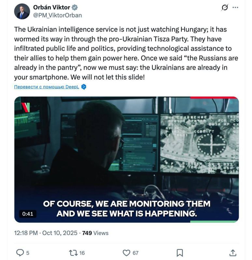The height and width of the screenshot is (260, 252).
Task: Click the 749 Views counter
Action: [x=95, y=233]
